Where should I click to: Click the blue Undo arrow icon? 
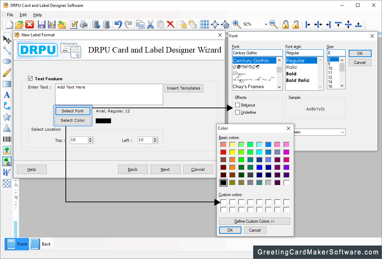[x=118, y=24]
